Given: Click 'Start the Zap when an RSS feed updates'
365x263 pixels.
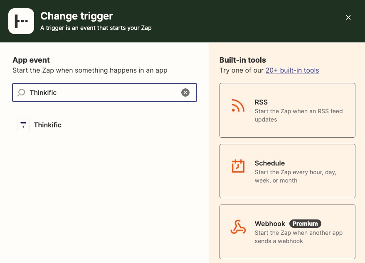Looking at the screenshot, I should 298,115.
